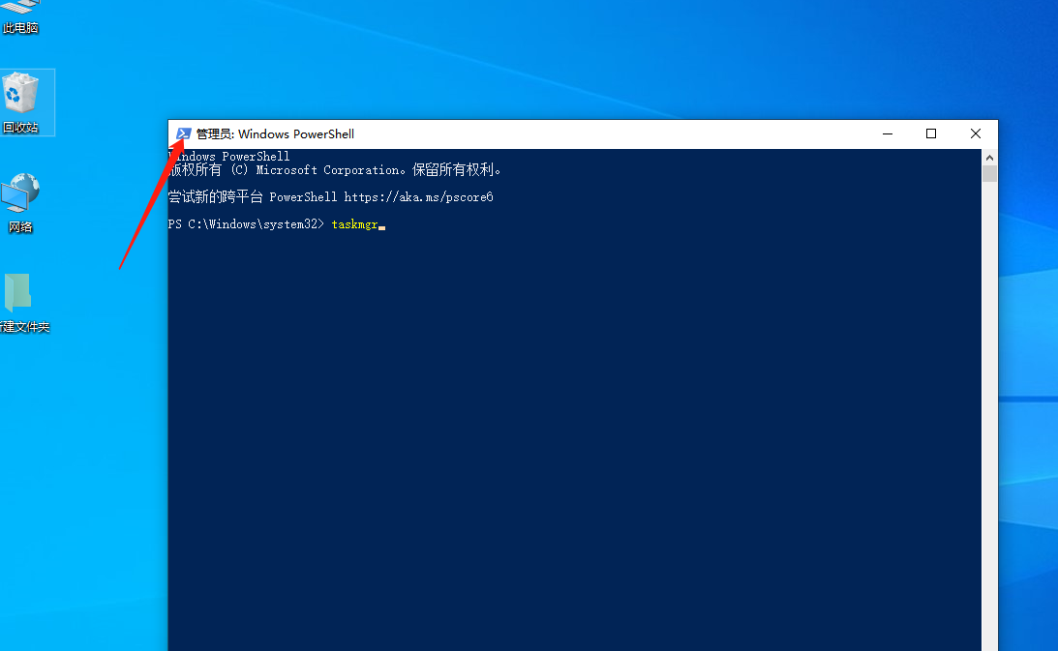This screenshot has height=651, width=1058.
Task: Click the PowerShell icon in the title bar
Action: coord(183,134)
